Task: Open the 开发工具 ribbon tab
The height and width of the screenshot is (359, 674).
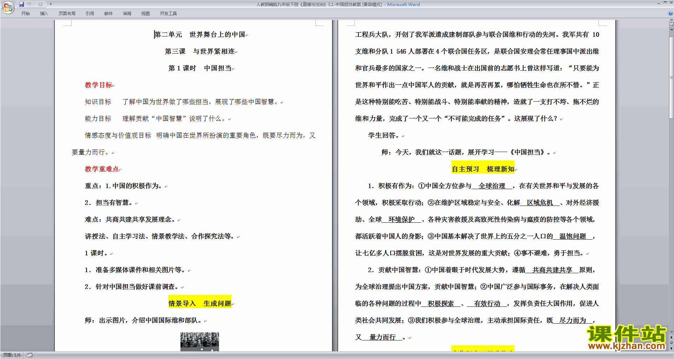Action: coord(168,14)
